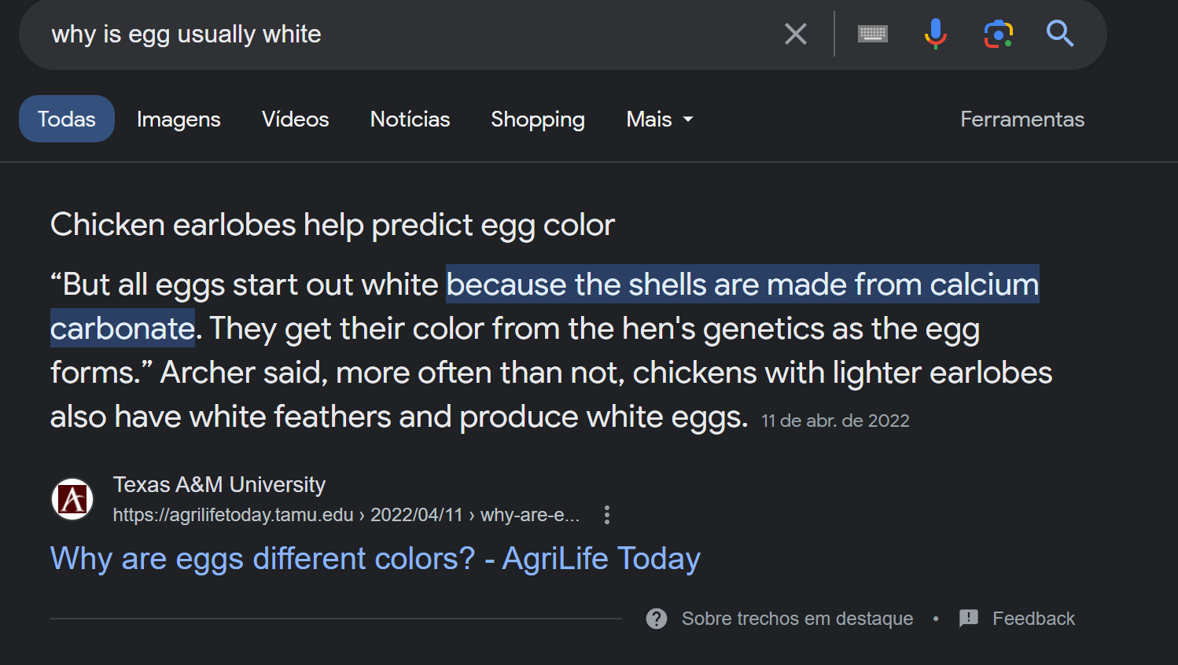Open three-dot options for Texas A&M result
Image resolution: width=1178 pixels, height=665 pixels.
coord(606,515)
